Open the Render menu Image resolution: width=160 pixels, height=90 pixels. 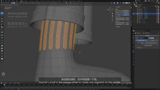click(x=9, y=1)
